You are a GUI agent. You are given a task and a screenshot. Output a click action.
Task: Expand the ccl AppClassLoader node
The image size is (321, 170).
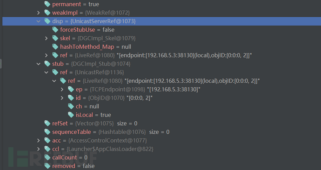coord(39,149)
